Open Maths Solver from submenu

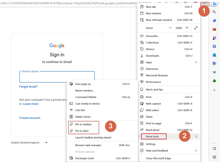pyautogui.click(x=102, y=117)
